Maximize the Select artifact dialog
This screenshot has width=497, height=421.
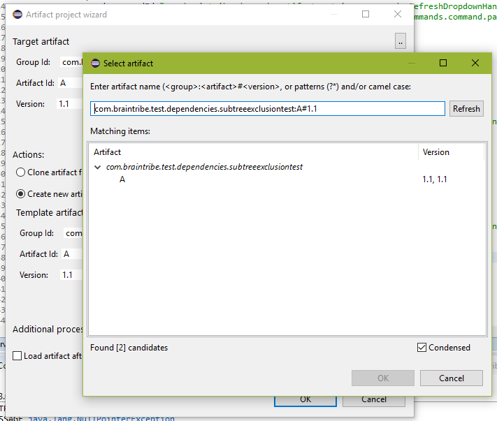(x=442, y=63)
